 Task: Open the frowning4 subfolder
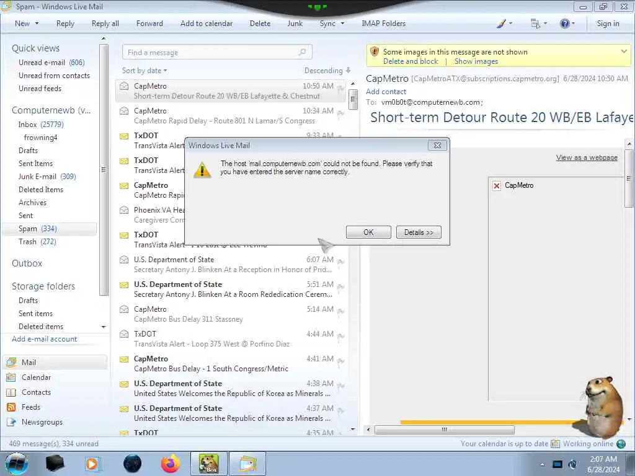[x=40, y=138]
